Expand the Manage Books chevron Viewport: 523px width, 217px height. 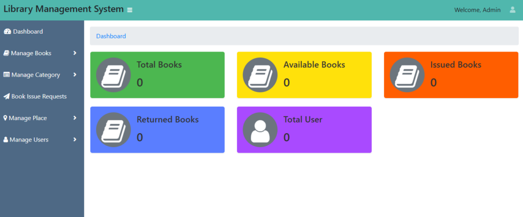click(x=75, y=53)
